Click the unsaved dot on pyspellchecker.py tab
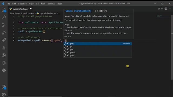This screenshot has height=97, width=173. point(31,9)
